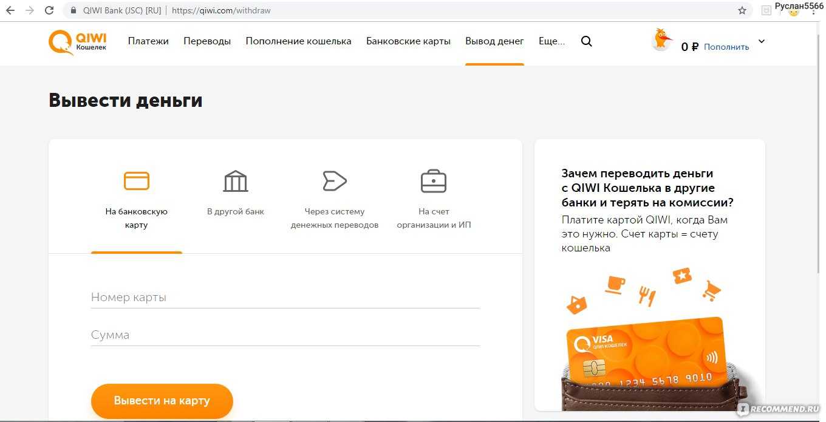The height and width of the screenshot is (422, 826).
Task: Reload the page in browser
Action: (x=50, y=10)
